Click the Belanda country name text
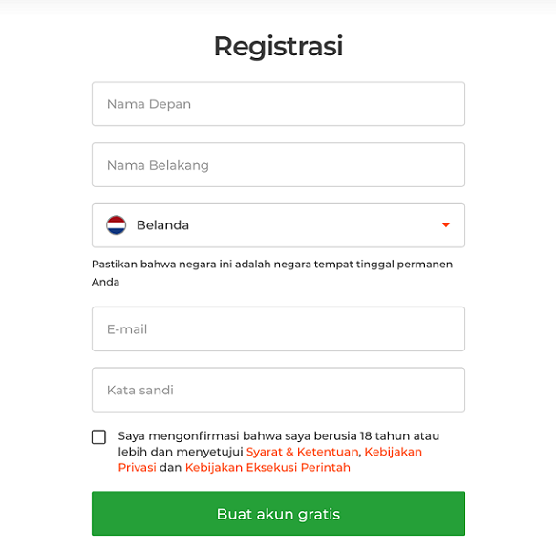Screen dimensions: 556x551 point(162,225)
